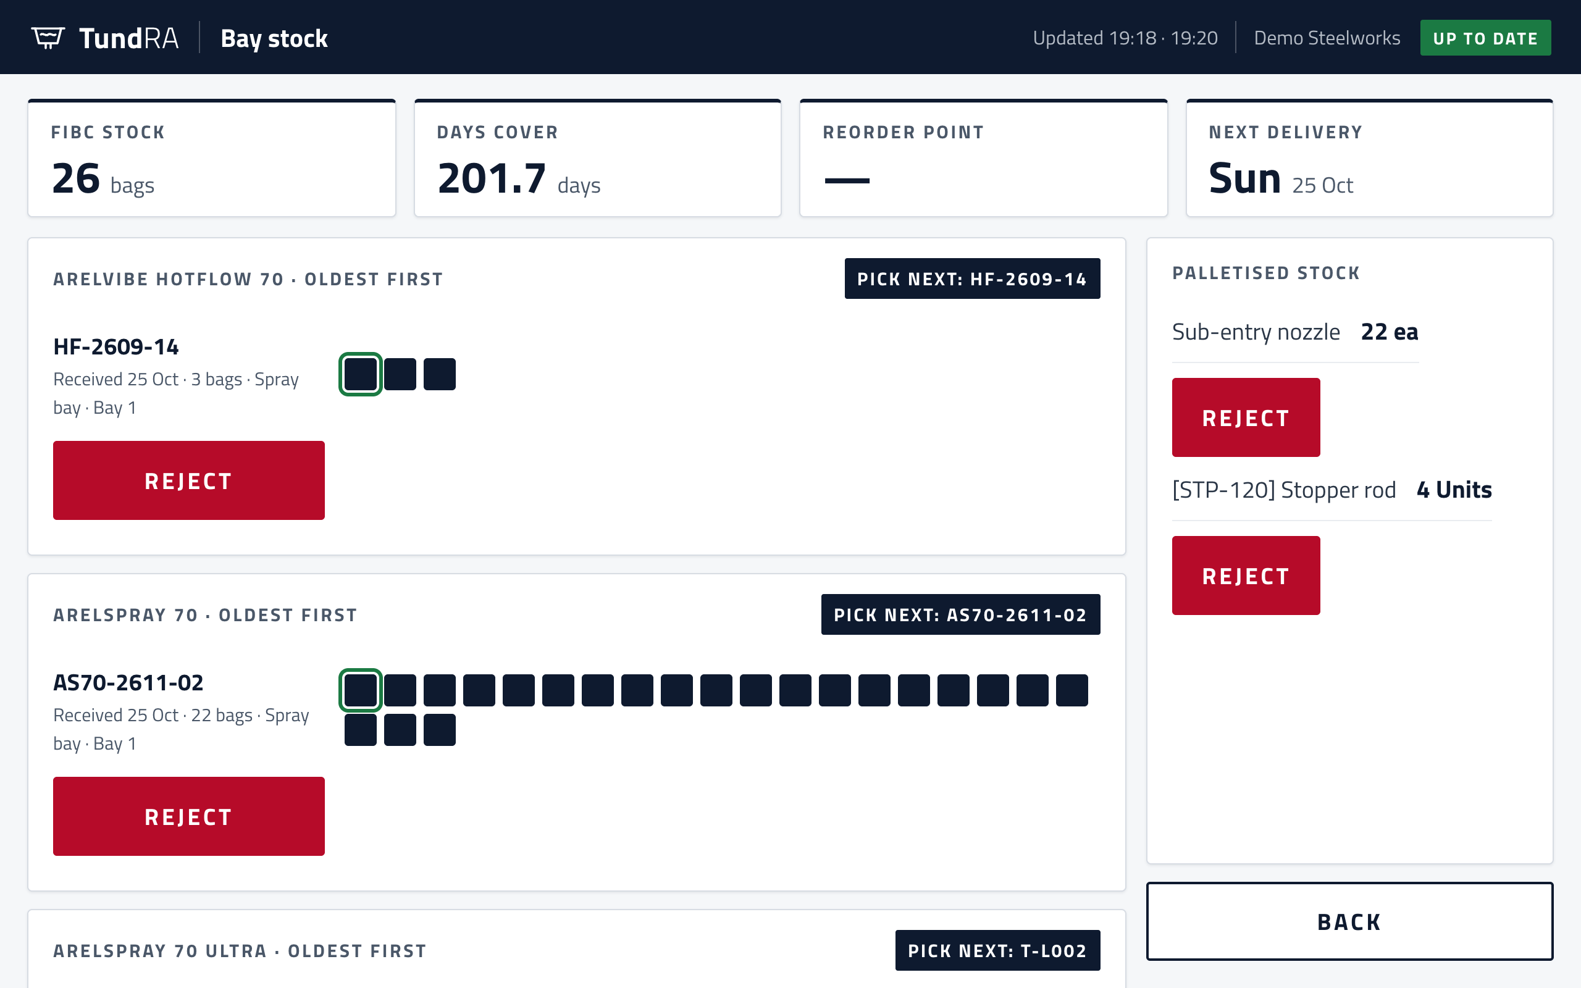Viewport: 1581px width, 988px height.
Task: Click the Palletised Stock heading
Action: (x=1266, y=272)
